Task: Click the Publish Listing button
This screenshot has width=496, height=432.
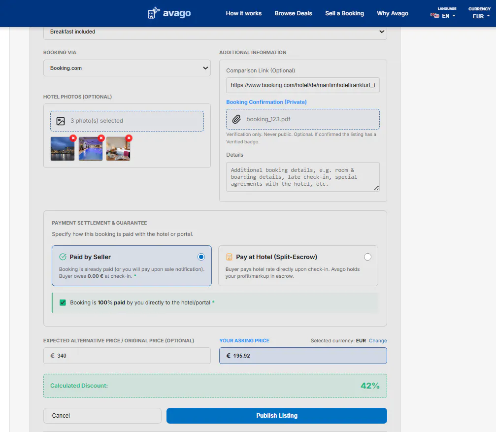Action: pos(276,416)
